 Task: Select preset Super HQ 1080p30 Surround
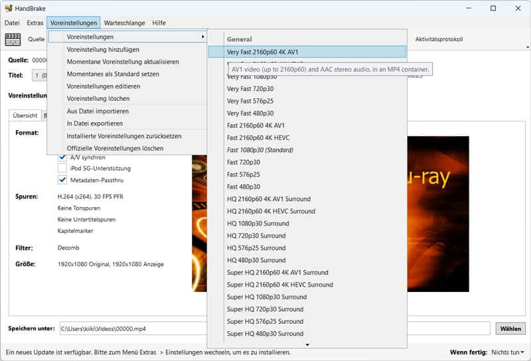click(x=307, y=297)
